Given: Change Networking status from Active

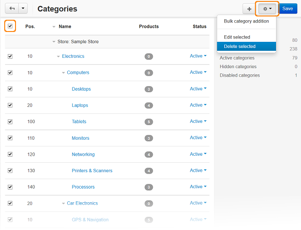Looking at the screenshot, I should (198, 154).
